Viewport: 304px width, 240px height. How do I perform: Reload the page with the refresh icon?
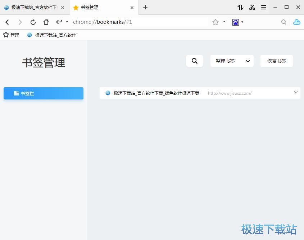(x=33, y=22)
